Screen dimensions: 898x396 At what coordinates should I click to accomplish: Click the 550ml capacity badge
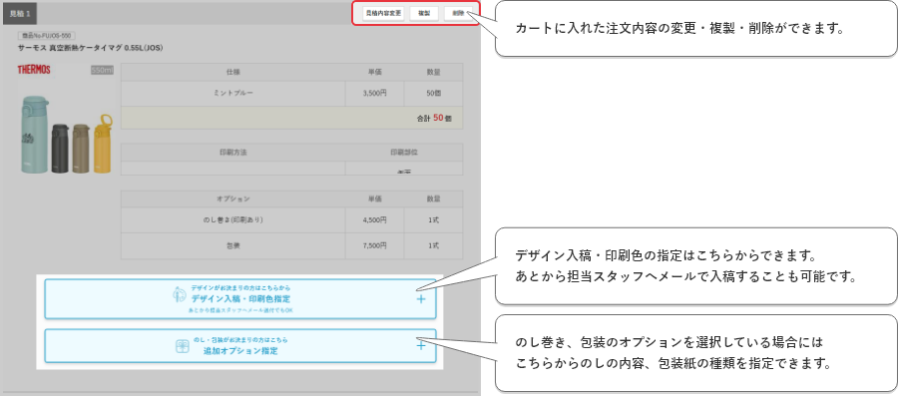click(103, 70)
